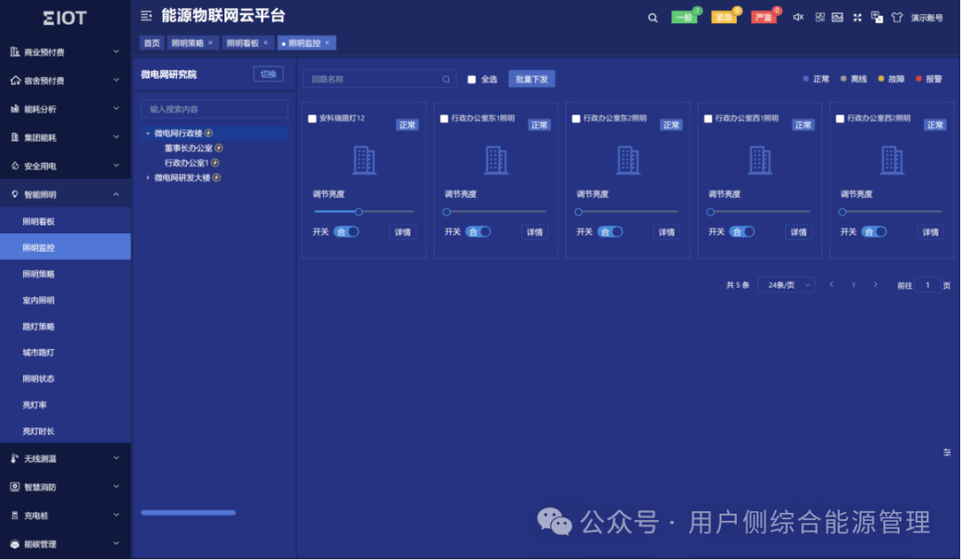961x560 pixels.
Task: Click the 回路名称 search input field
Action: click(372, 79)
